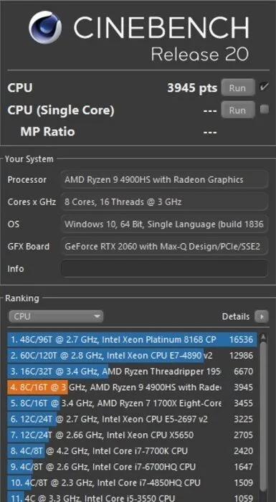
Task: Click the 3945 pts CPU score
Action: [x=192, y=87]
